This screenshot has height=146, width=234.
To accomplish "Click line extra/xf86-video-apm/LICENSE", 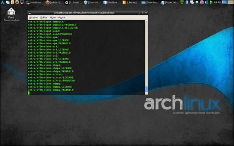I will coord(48,40).
